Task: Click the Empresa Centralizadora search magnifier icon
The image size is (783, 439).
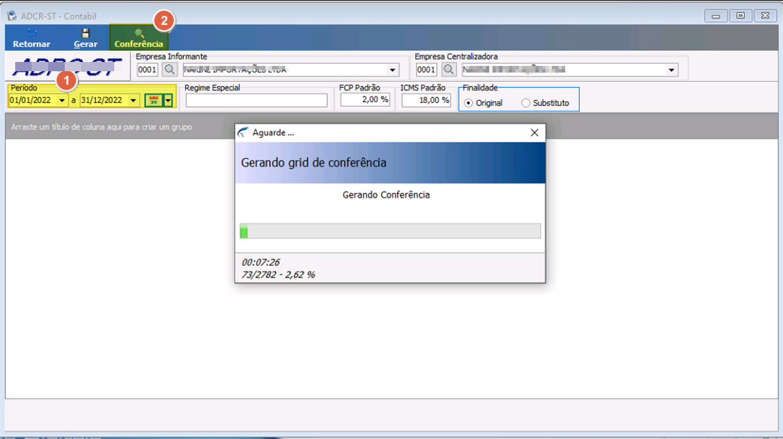Action: click(448, 70)
